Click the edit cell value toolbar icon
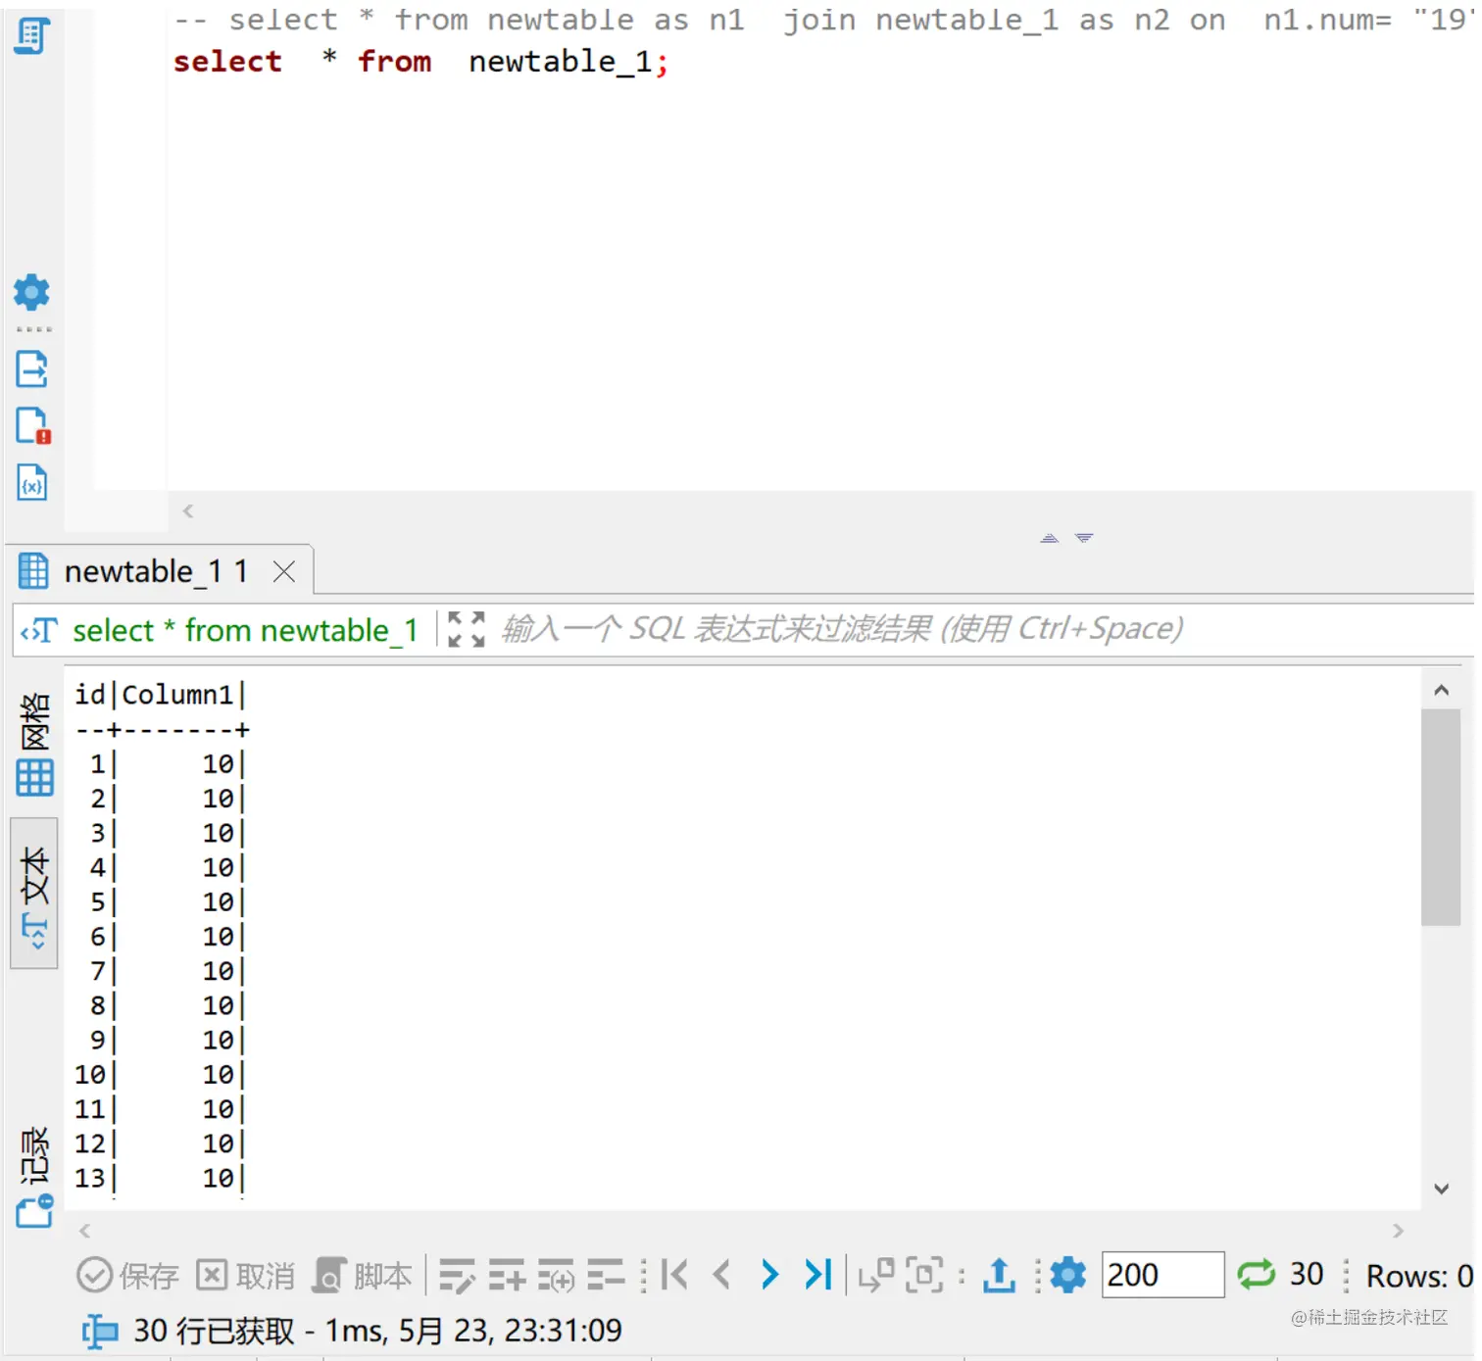 click(x=457, y=1276)
